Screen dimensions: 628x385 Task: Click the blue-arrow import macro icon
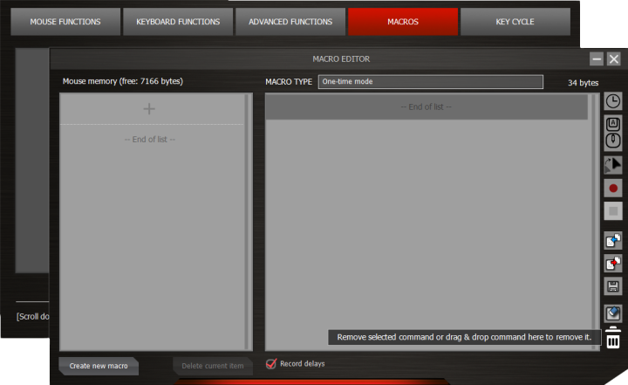(x=613, y=241)
